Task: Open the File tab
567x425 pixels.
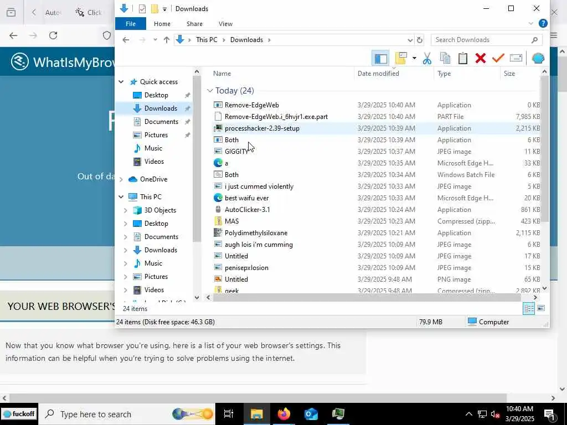Action: pos(131,24)
